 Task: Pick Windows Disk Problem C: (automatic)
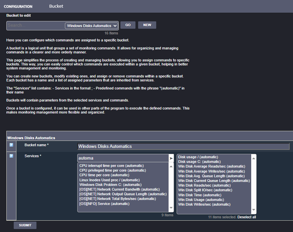click(x=110, y=185)
